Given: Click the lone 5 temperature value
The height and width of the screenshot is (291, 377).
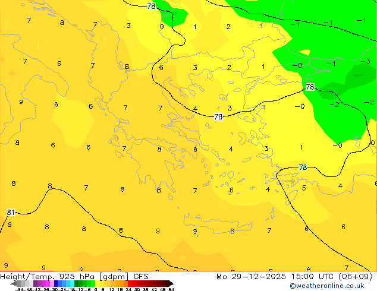Looking at the screenshot, I should coord(304,188).
